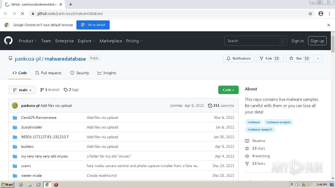Open the Windows Start button
Image resolution: width=335 pixels, height=188 pixels.
pos(7,185)
